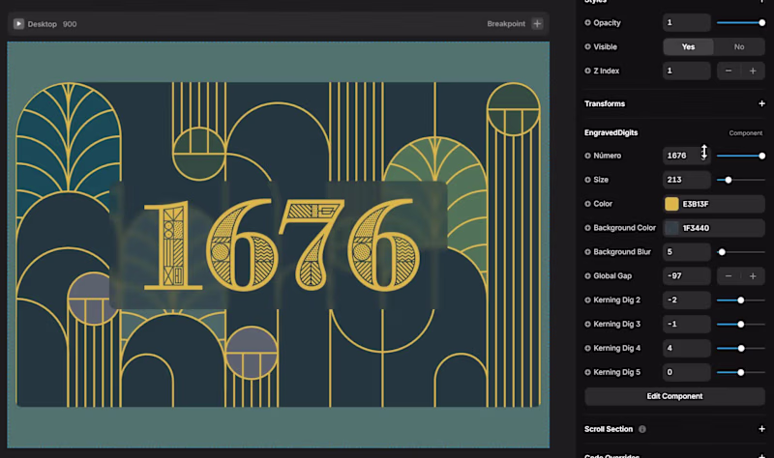
Task: Click the Opacity slider handle
Action: tap(761, 22)
